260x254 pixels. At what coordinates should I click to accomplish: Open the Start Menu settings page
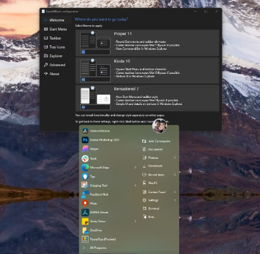click(56, 29)
